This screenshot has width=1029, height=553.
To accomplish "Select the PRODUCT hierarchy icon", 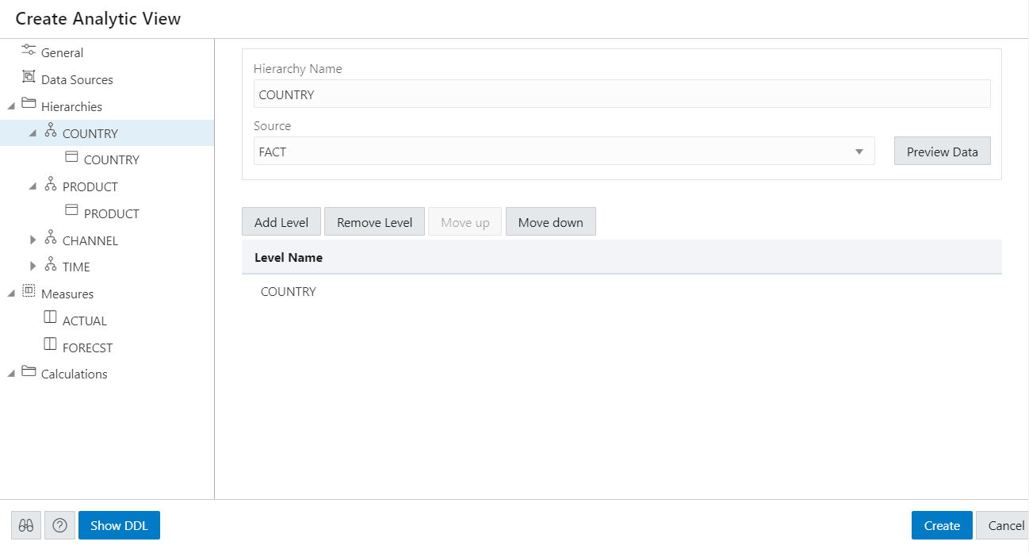I will [50, 186].
